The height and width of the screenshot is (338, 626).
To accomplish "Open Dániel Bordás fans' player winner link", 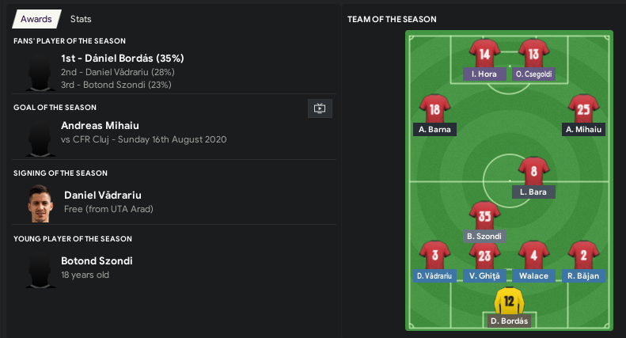I will pos(123,59).
